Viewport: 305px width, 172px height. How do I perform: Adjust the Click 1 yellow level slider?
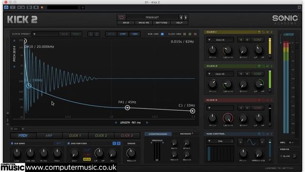270,46
